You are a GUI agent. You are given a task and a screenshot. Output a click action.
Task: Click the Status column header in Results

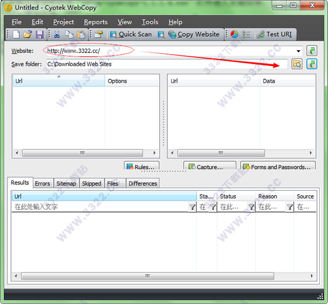(236, 196)
